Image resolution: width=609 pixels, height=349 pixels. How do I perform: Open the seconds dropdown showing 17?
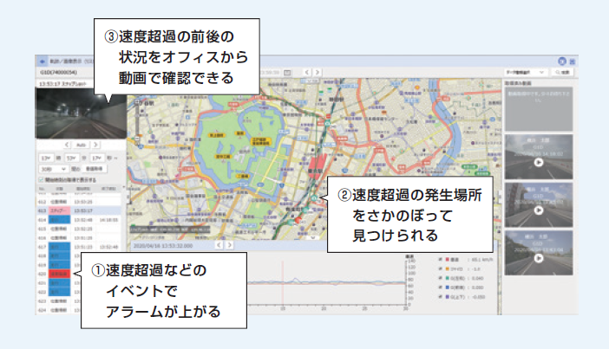[x=97, y=158]
